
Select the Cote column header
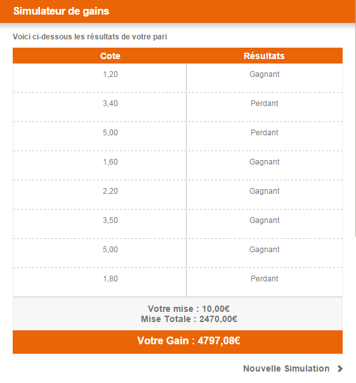pyautogui.click(x=110, y=56)
